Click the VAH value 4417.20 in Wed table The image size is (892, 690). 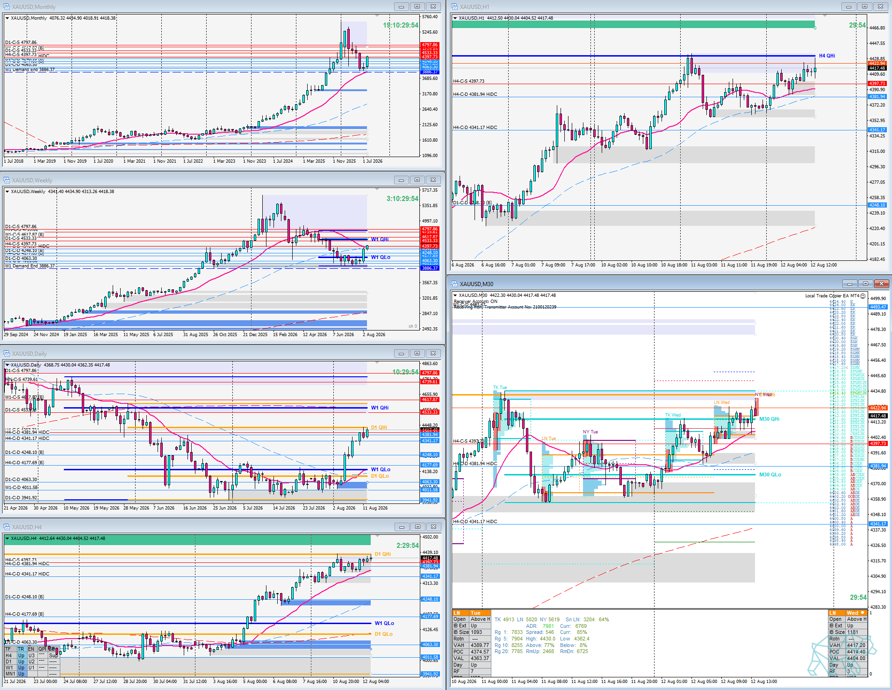[x=856, y=646]
